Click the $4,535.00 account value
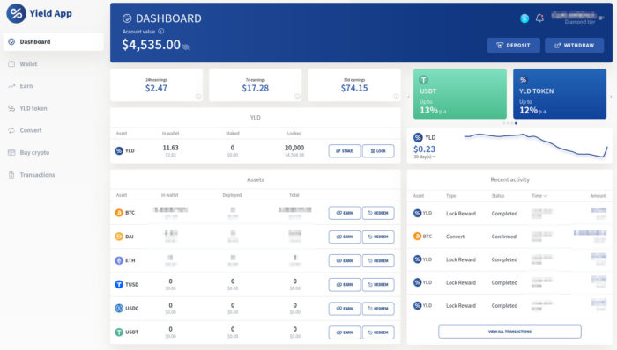The width and height of the screenshot is (617, 350). [151, 45]
